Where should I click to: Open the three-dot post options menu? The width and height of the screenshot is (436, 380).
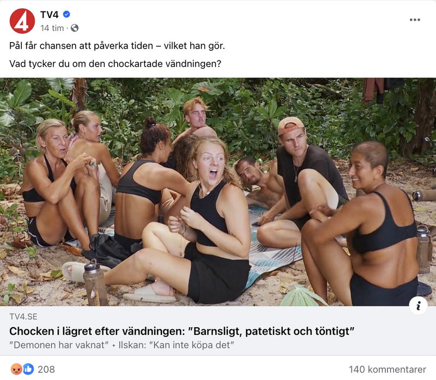[x=415, y=20]
